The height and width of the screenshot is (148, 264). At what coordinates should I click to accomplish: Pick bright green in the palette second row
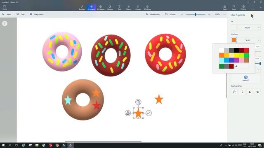click(246, 55)
